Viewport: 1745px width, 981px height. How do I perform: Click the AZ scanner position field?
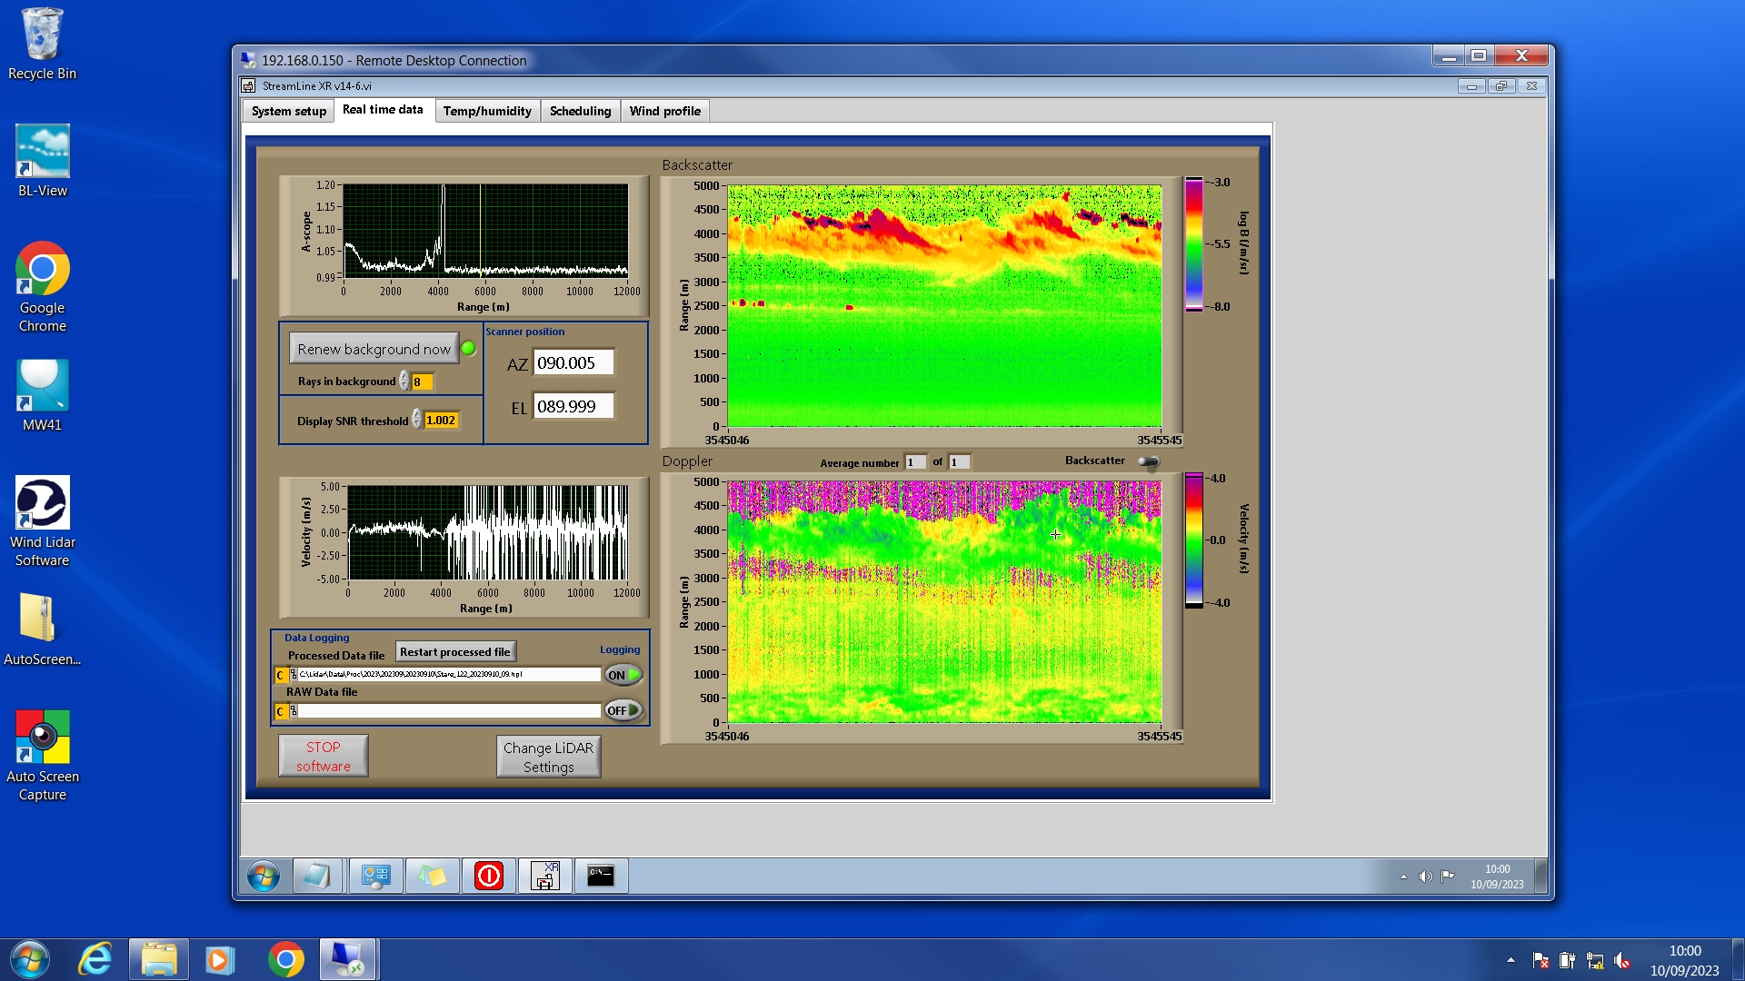tap(573, 363)
